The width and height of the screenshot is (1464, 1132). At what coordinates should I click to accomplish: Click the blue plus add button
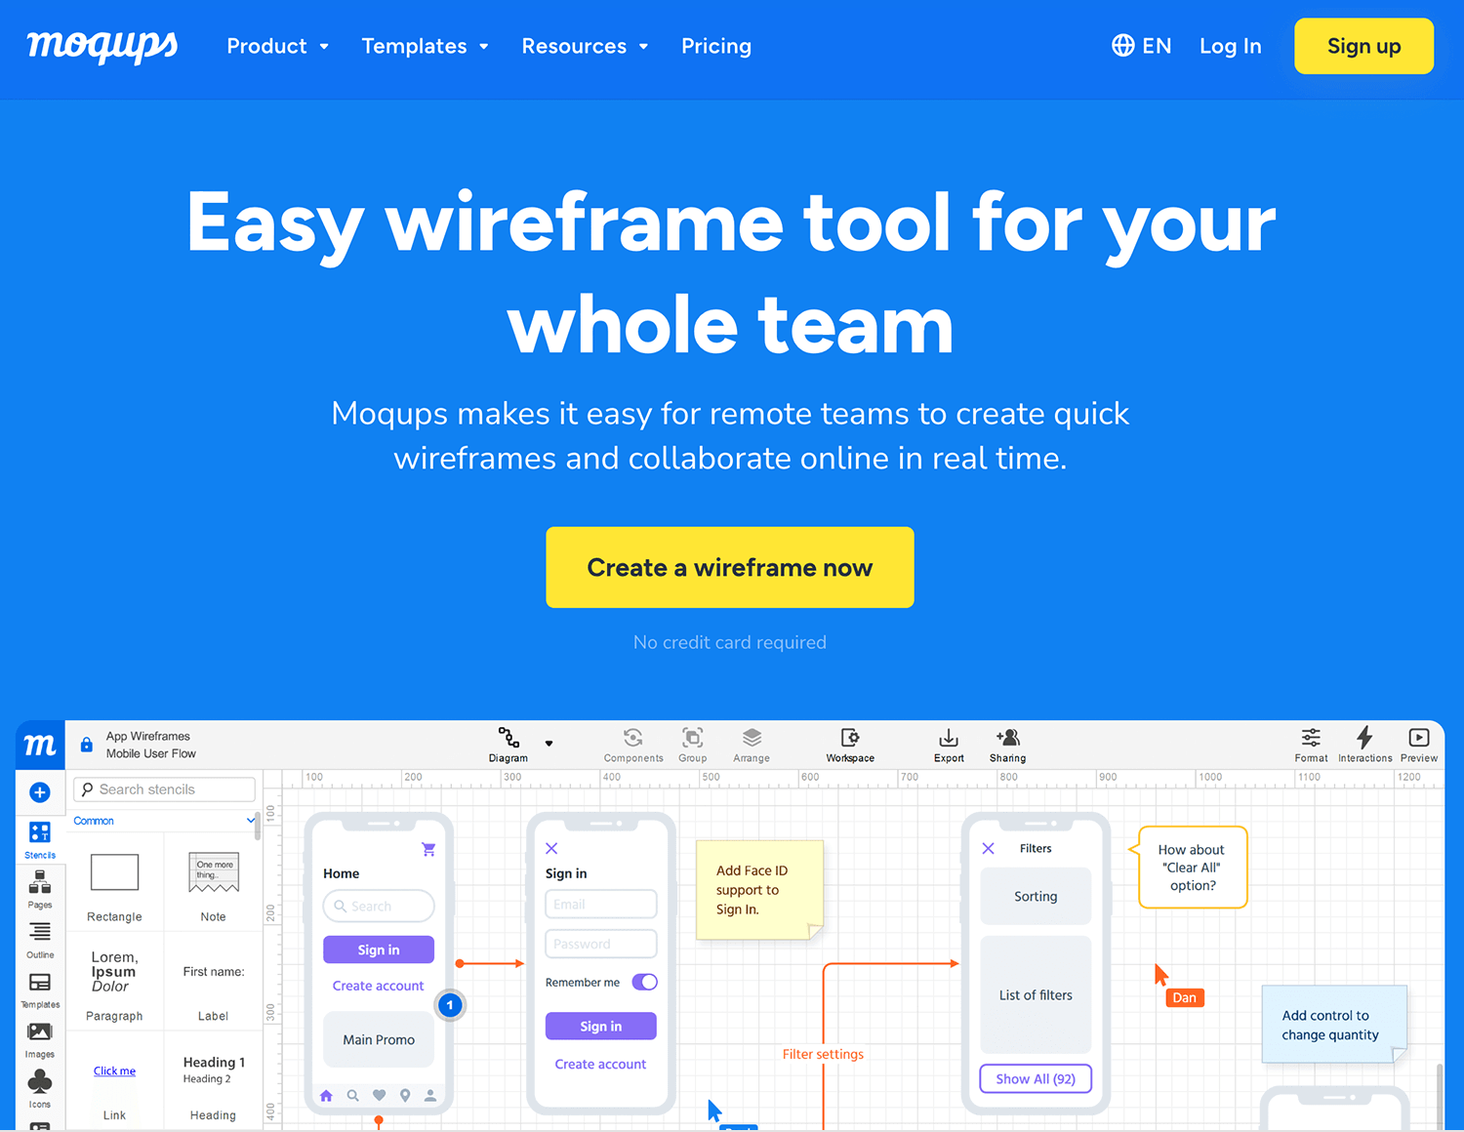40,792
